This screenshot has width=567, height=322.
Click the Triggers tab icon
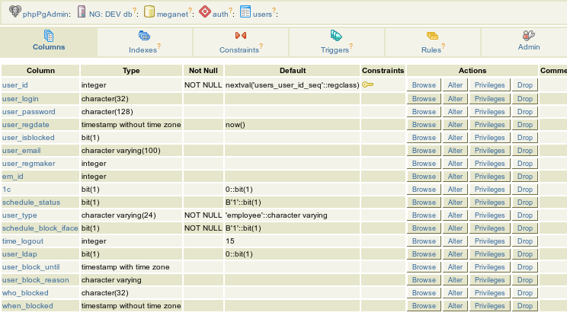click(x=336, y=36)
